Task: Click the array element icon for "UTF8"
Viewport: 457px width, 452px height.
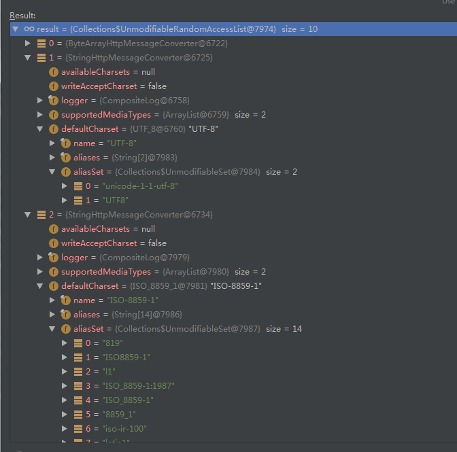Action: (x=78, y=201)
